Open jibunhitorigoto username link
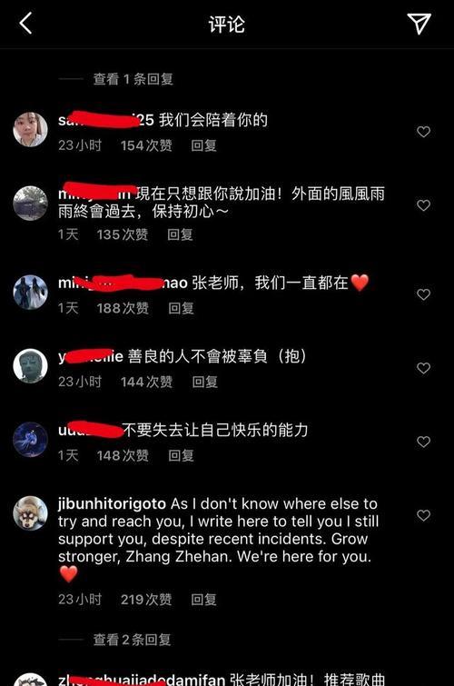Viewport: 454px width, 686px height. 112,503
